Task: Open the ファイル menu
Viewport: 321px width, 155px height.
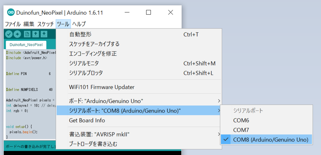Action: pos(13,24)
